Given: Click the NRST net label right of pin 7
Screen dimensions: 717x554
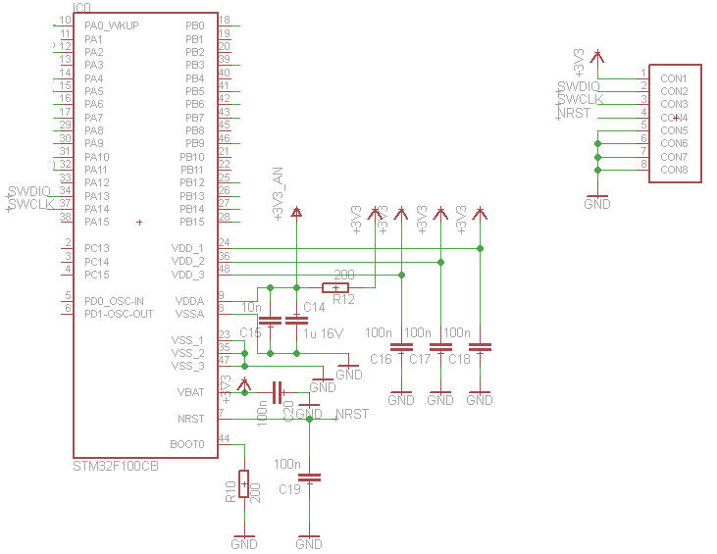Looking at the screenshot, I should coord(352,414).
